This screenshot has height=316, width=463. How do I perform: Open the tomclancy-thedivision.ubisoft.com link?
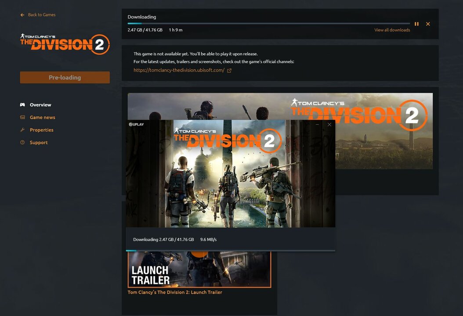tap(179, 70)
